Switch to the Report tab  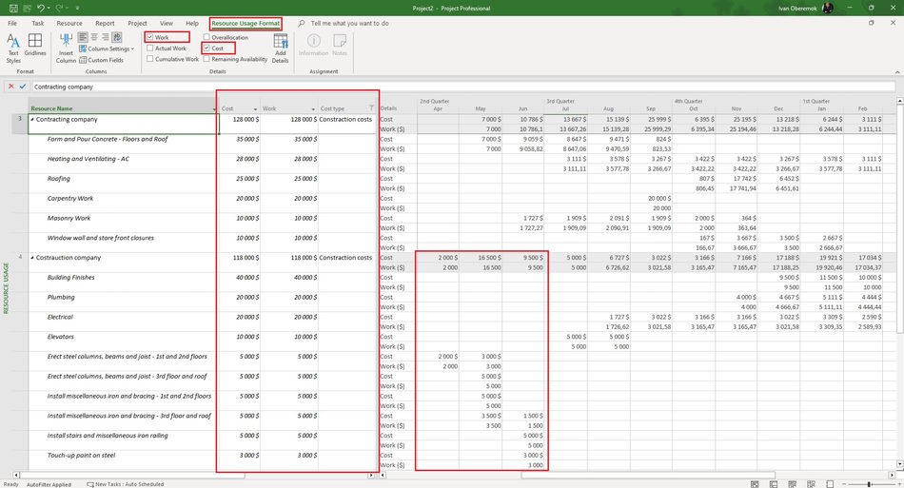(105, 23)
